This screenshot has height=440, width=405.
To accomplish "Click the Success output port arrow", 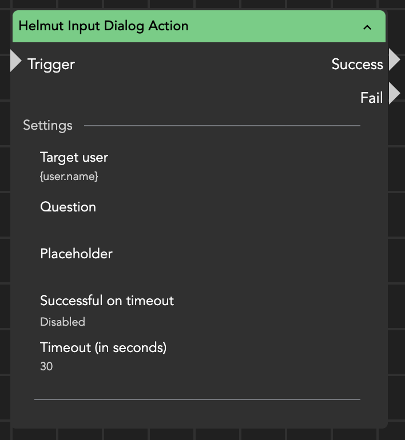I will click(x=394, y=60).
